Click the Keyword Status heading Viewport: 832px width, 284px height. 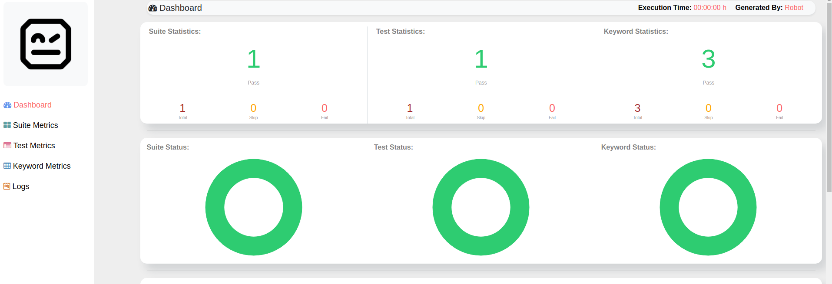[629, 147]
